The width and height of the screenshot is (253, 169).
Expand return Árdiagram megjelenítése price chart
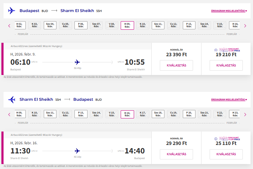[x=229, y=100]
